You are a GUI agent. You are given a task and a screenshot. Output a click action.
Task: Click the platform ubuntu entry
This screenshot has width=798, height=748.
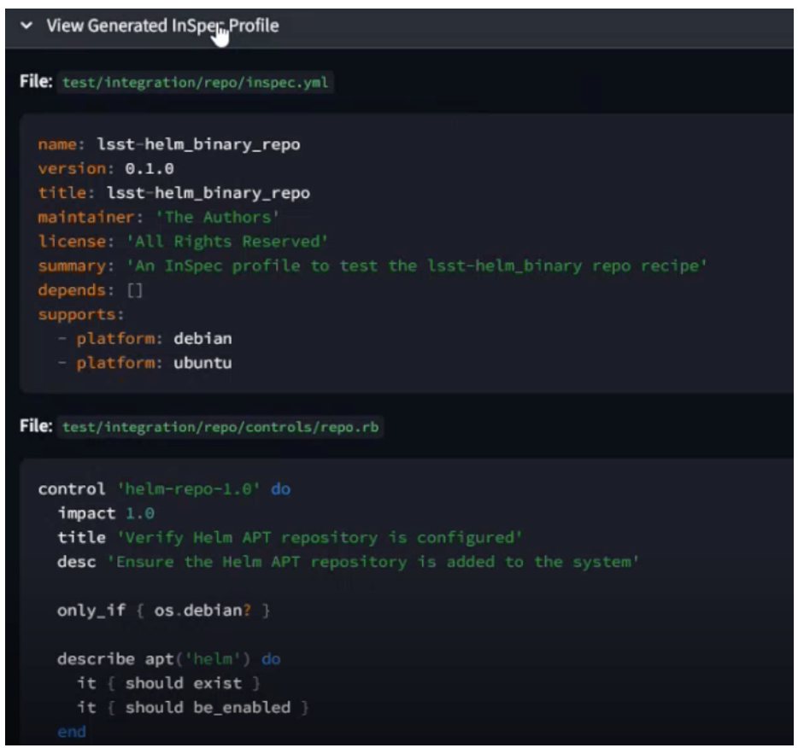pos(154,363)
